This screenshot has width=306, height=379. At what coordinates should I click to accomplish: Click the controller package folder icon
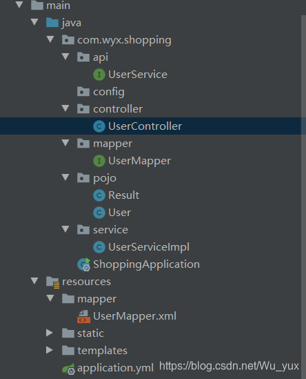coord(83,109)
